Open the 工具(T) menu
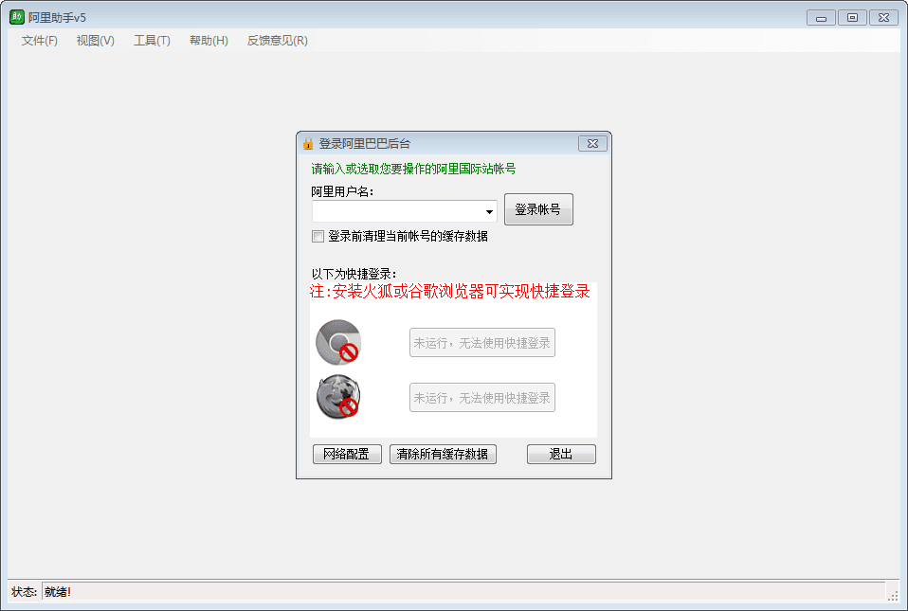 coord(152,41)
